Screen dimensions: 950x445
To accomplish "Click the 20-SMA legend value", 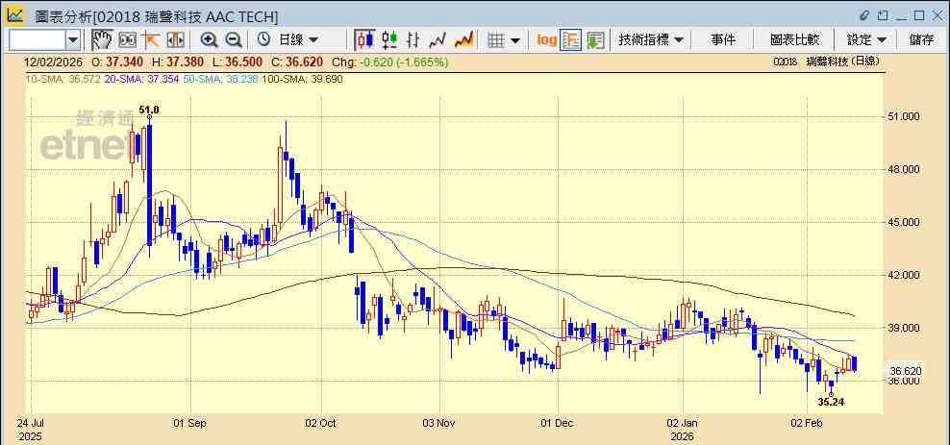I will point(141,80).
